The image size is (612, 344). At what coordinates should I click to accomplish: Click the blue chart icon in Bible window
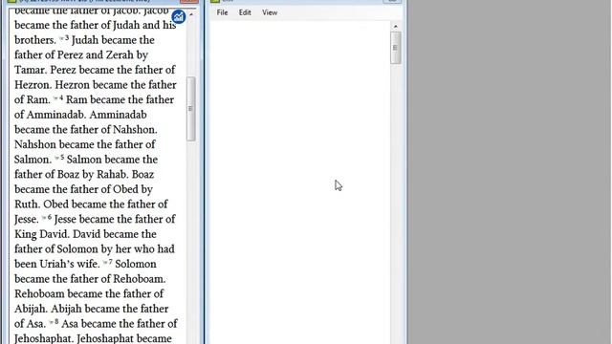coord(179,16)
